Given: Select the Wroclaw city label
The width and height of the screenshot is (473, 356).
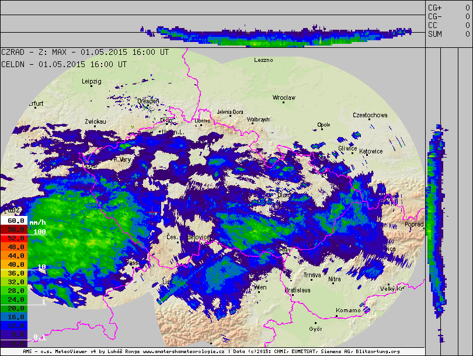Looking at the screenshot, I should tap(284, 98).
